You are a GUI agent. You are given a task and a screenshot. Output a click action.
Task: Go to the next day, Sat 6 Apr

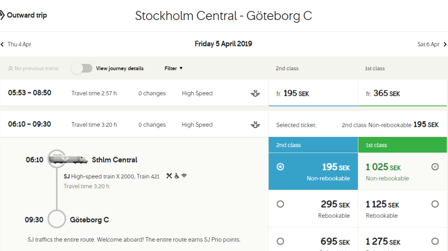tap(431, 44)
